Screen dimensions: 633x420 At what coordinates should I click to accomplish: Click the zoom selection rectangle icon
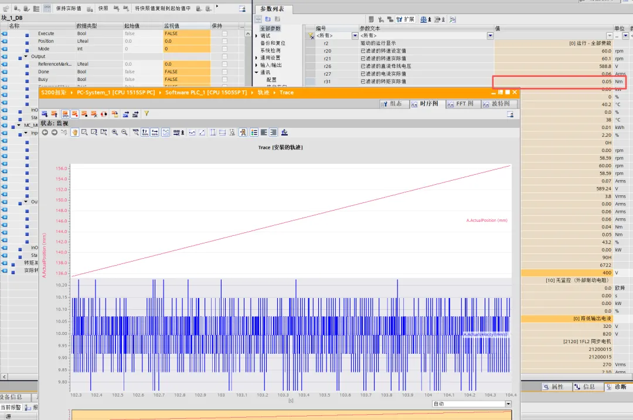[x=84, y=133]
